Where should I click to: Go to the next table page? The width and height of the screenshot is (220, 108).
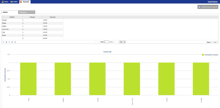(115, 42)
